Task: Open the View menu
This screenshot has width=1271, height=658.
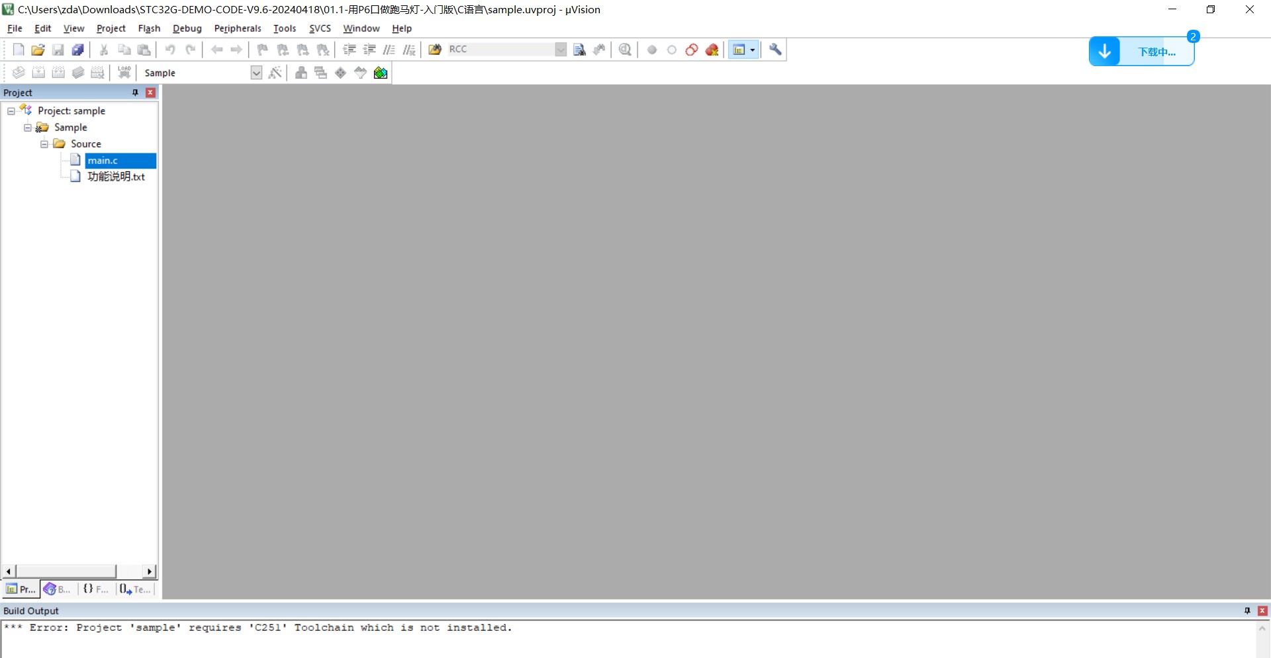Action: pyautogui.click(x=73, y=28)
